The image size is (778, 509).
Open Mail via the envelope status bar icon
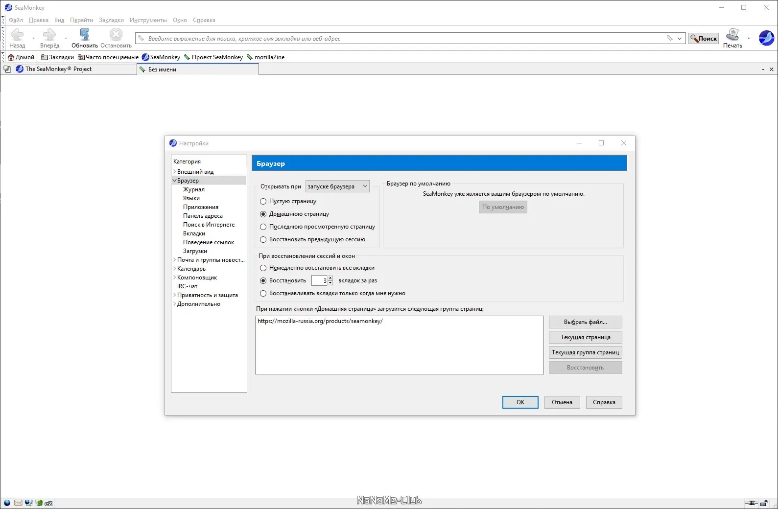pos(18,503)
